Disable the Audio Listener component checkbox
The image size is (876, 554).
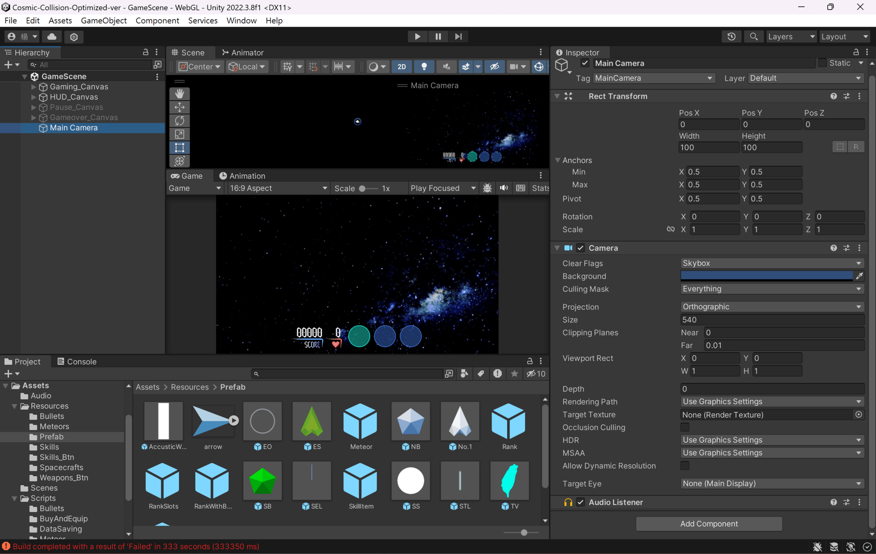tap(581, 502)
